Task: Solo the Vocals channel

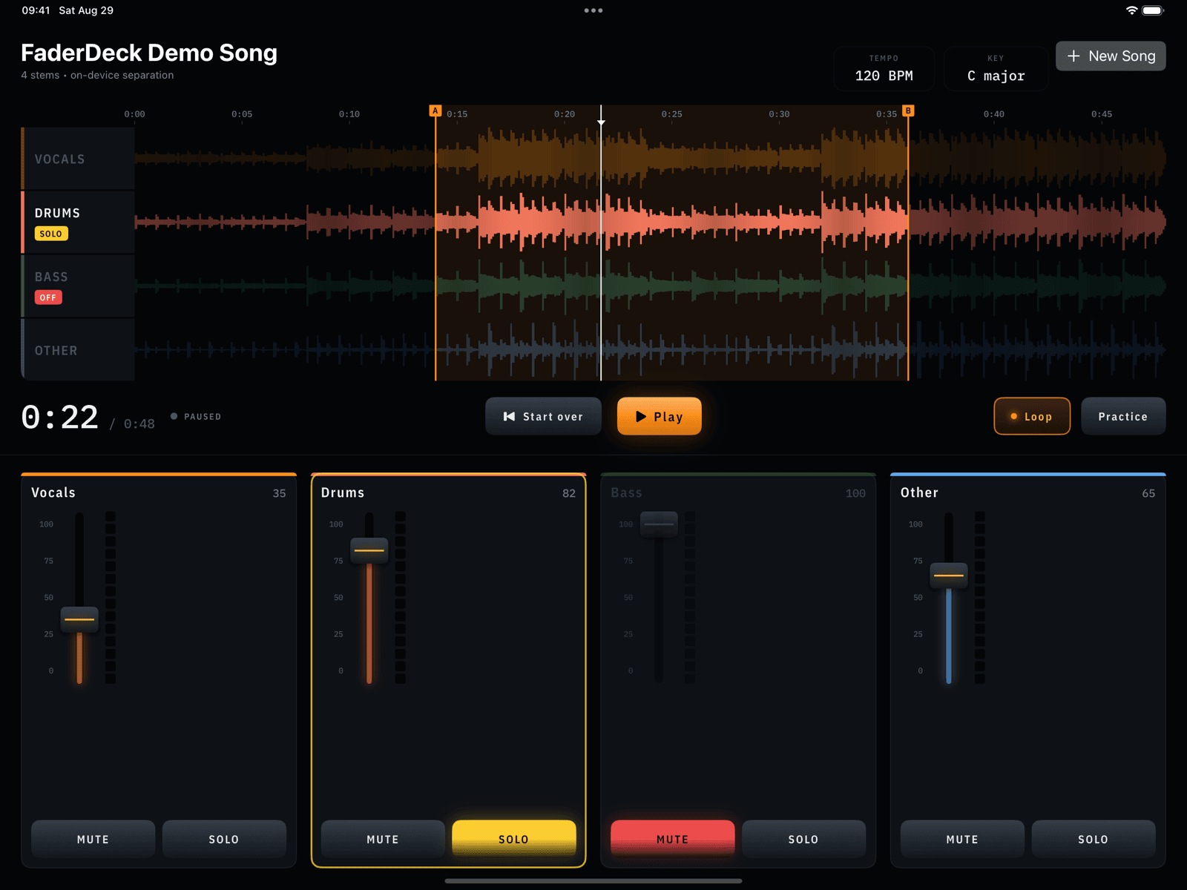Action: click(223, 839)
